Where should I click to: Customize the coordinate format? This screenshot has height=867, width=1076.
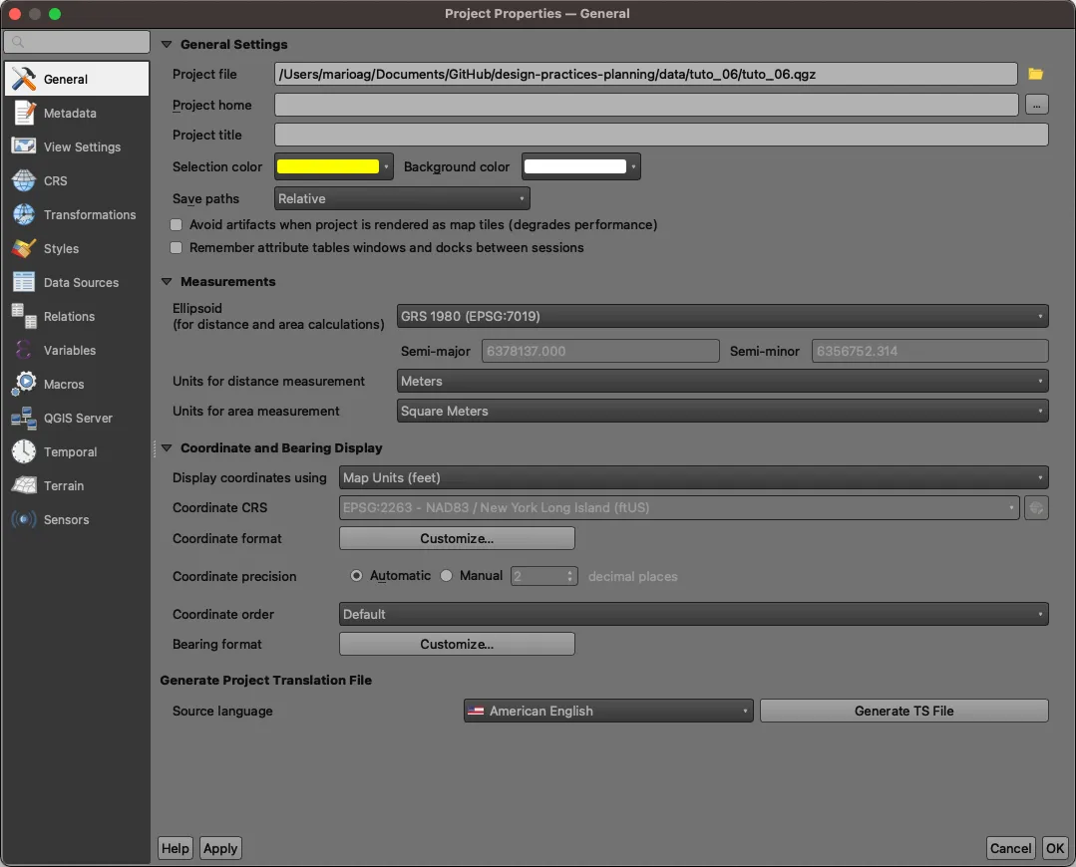[x=456, y=538]
